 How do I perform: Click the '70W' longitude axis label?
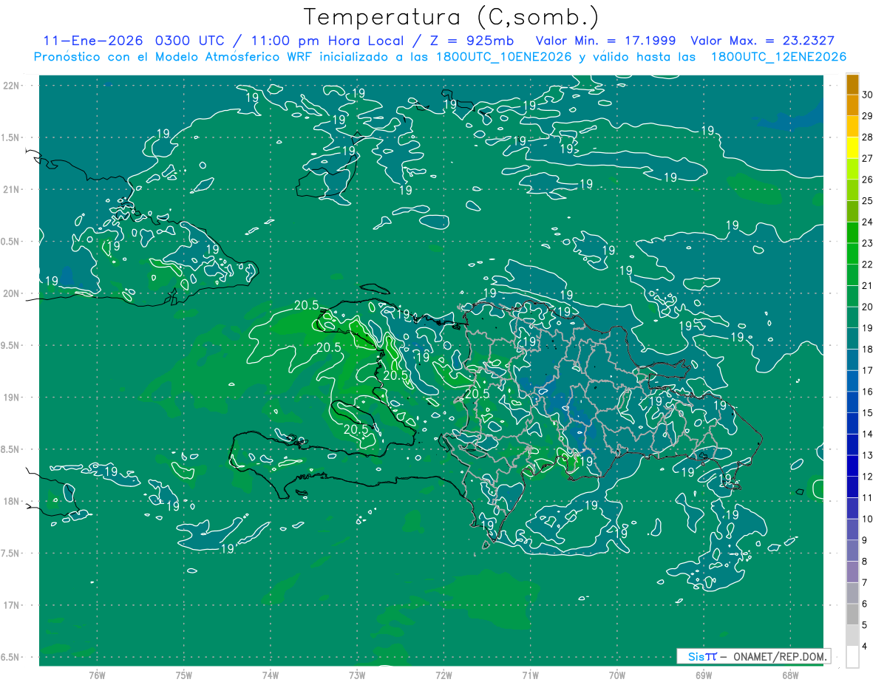pyautogui.click(x=617, y=675)
